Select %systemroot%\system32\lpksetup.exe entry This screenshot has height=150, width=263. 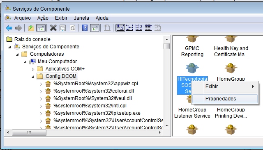pyautogui.click(x=97, y=113)
